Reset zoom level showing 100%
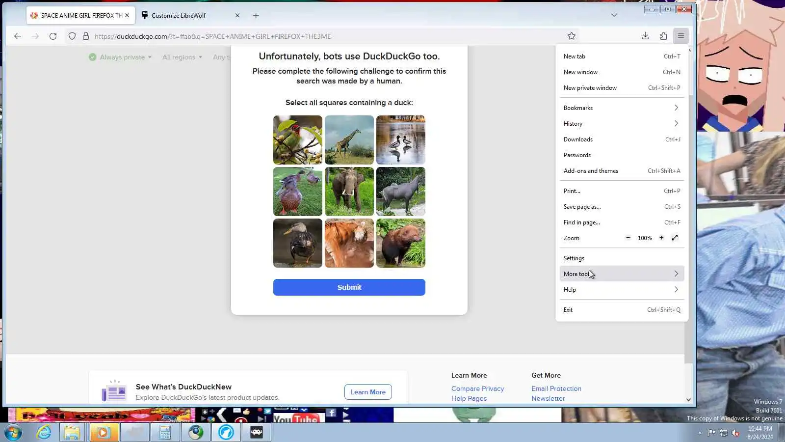The width and height of the screenshot is (785, 442). pos(645,238)
